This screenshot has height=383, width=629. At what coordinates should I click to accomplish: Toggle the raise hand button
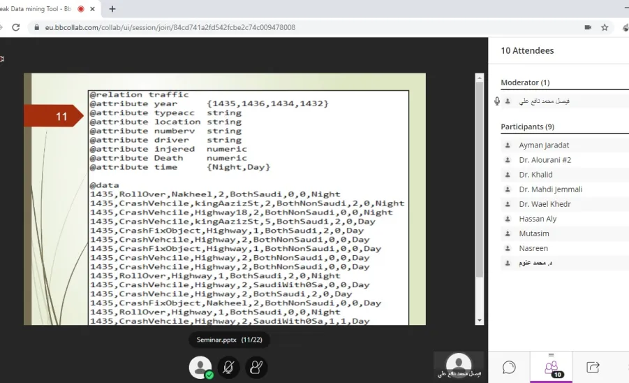point(256,367)
